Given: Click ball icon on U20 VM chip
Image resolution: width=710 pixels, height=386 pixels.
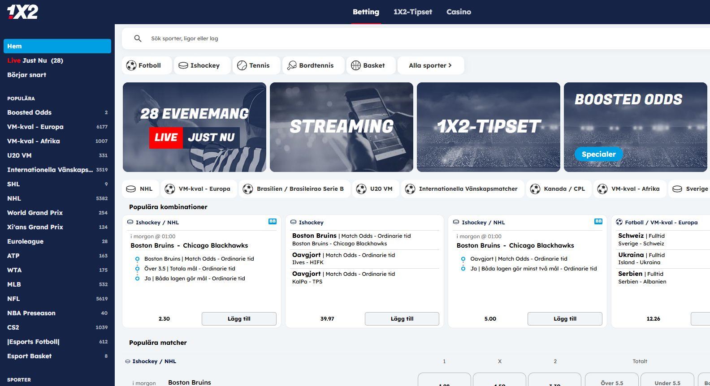Looking at the screenshot, I should point(361,189).
